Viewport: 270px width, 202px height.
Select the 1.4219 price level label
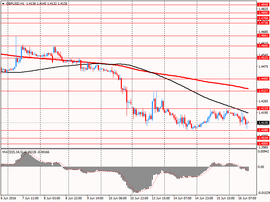263,108
